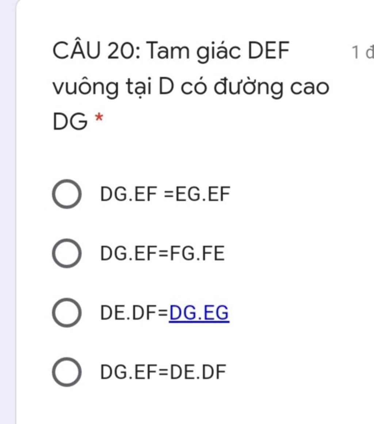Click the '1 đ' points indicator

tap(362, 52)
